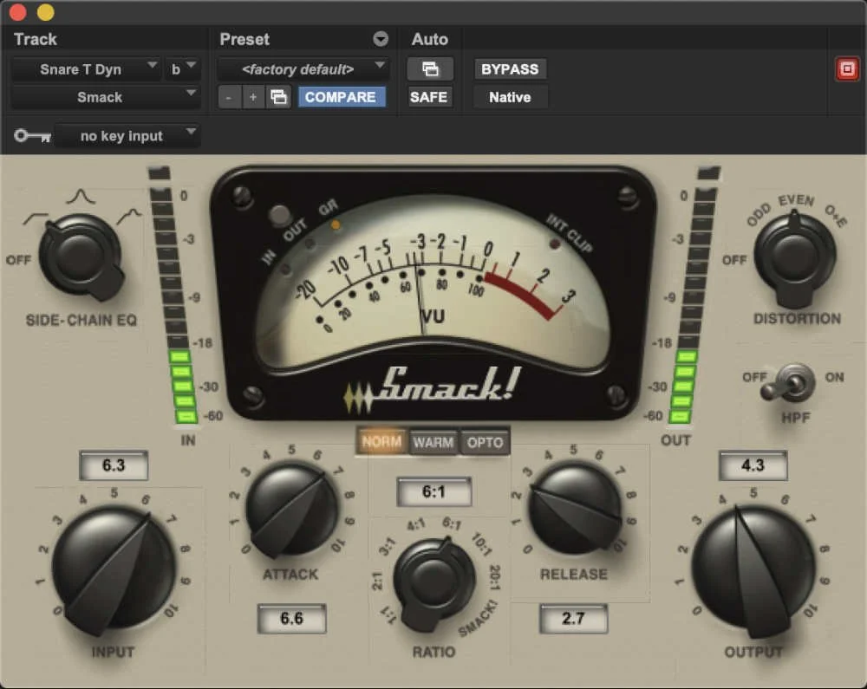Open the plug-in automation enable icon
The image size is (867, 689).
430,69
